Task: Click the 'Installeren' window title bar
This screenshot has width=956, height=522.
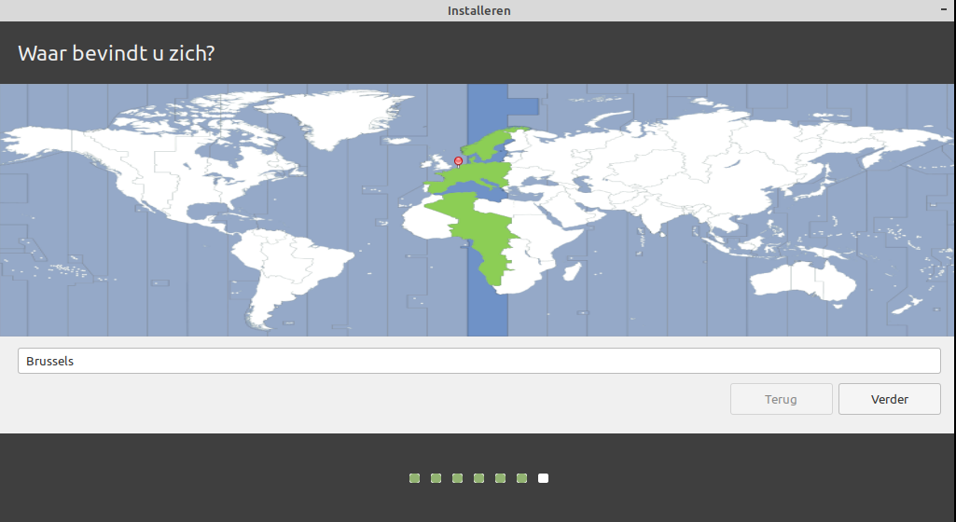Action: click(478, 10)
